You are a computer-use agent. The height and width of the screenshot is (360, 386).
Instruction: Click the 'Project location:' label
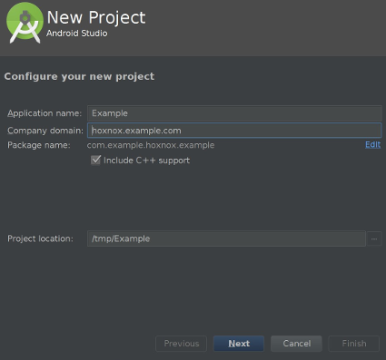point(40,238)
